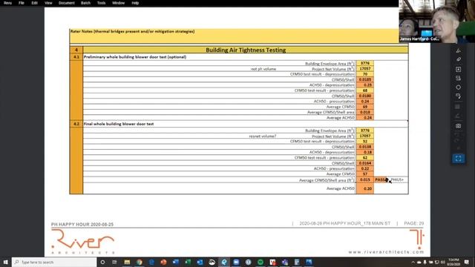The height and width of the screenshot is (267, 475).
Task: Select the ellipse markup tool
Action: [459, 88]
